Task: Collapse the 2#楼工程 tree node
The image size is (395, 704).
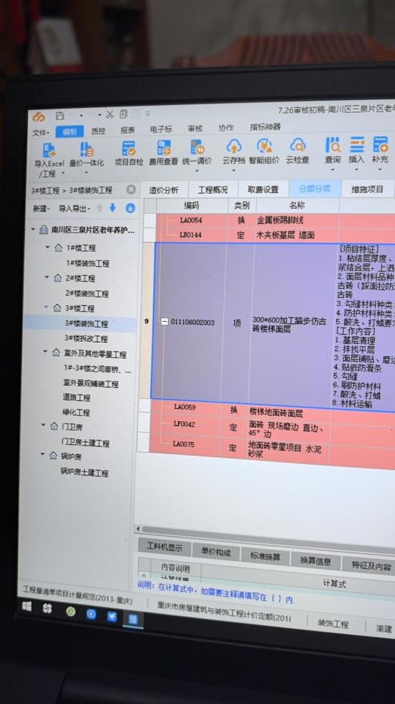Action: pyautogui.click(x=47, y=277)
